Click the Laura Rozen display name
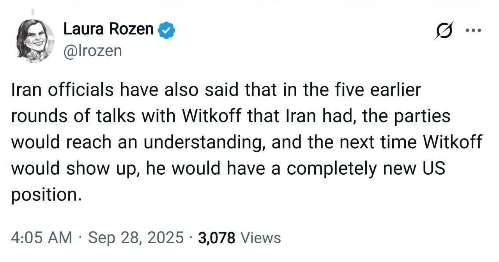This screenshot has height=262, width=499. click(x=109, y=29)
